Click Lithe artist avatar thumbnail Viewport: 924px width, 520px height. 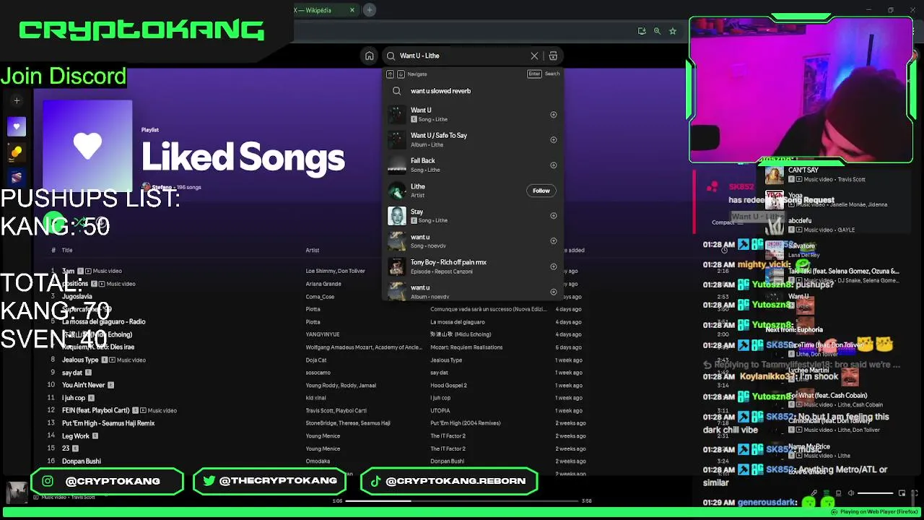[397, 191]
